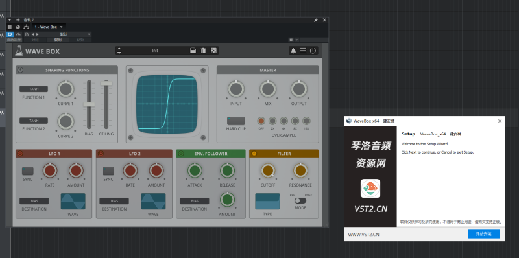This screenshot has height=258, width=519.
Task: Click the WWW.VST2.CN link in installer
Action: 363,234
